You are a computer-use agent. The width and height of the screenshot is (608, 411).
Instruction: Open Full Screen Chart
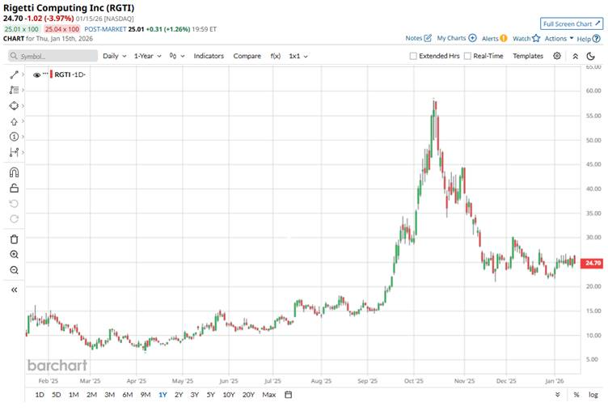point(572,23)
